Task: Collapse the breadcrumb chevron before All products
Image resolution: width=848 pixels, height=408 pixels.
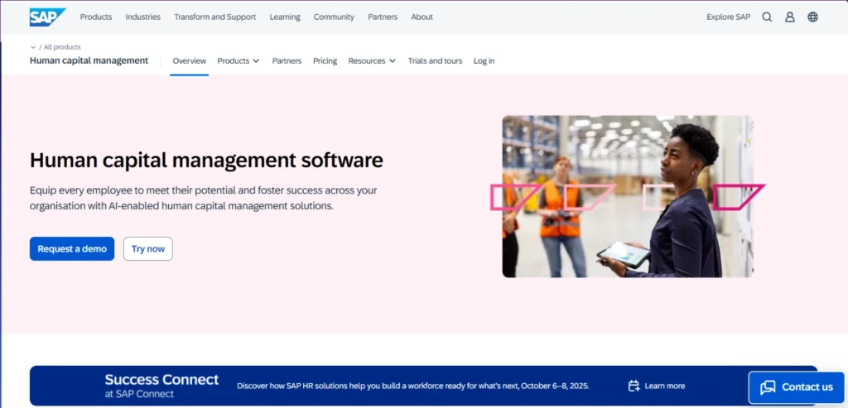Action: [33, 47]
